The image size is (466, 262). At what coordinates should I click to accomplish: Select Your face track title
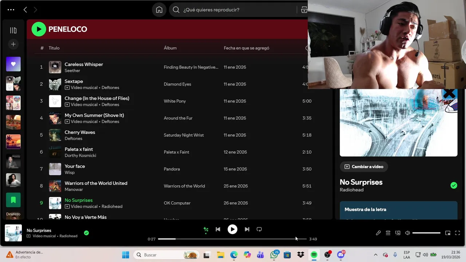(75, 166)
